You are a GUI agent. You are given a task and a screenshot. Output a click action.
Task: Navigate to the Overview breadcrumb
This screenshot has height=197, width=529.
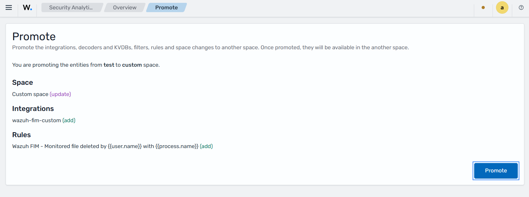(125, 7)
